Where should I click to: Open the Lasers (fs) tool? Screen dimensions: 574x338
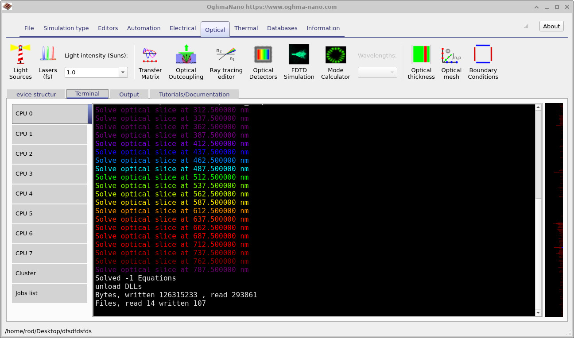(47, 62)
